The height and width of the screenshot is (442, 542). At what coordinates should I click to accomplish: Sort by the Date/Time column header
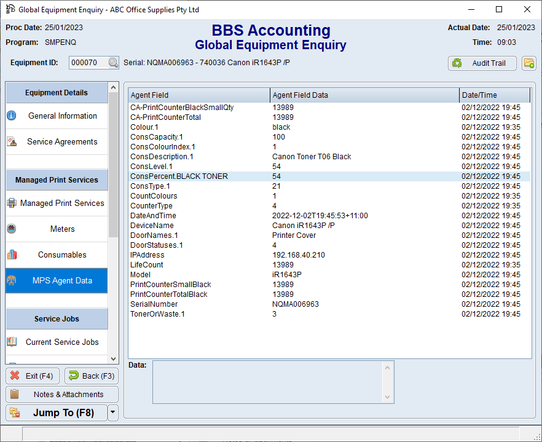(494, 95)
